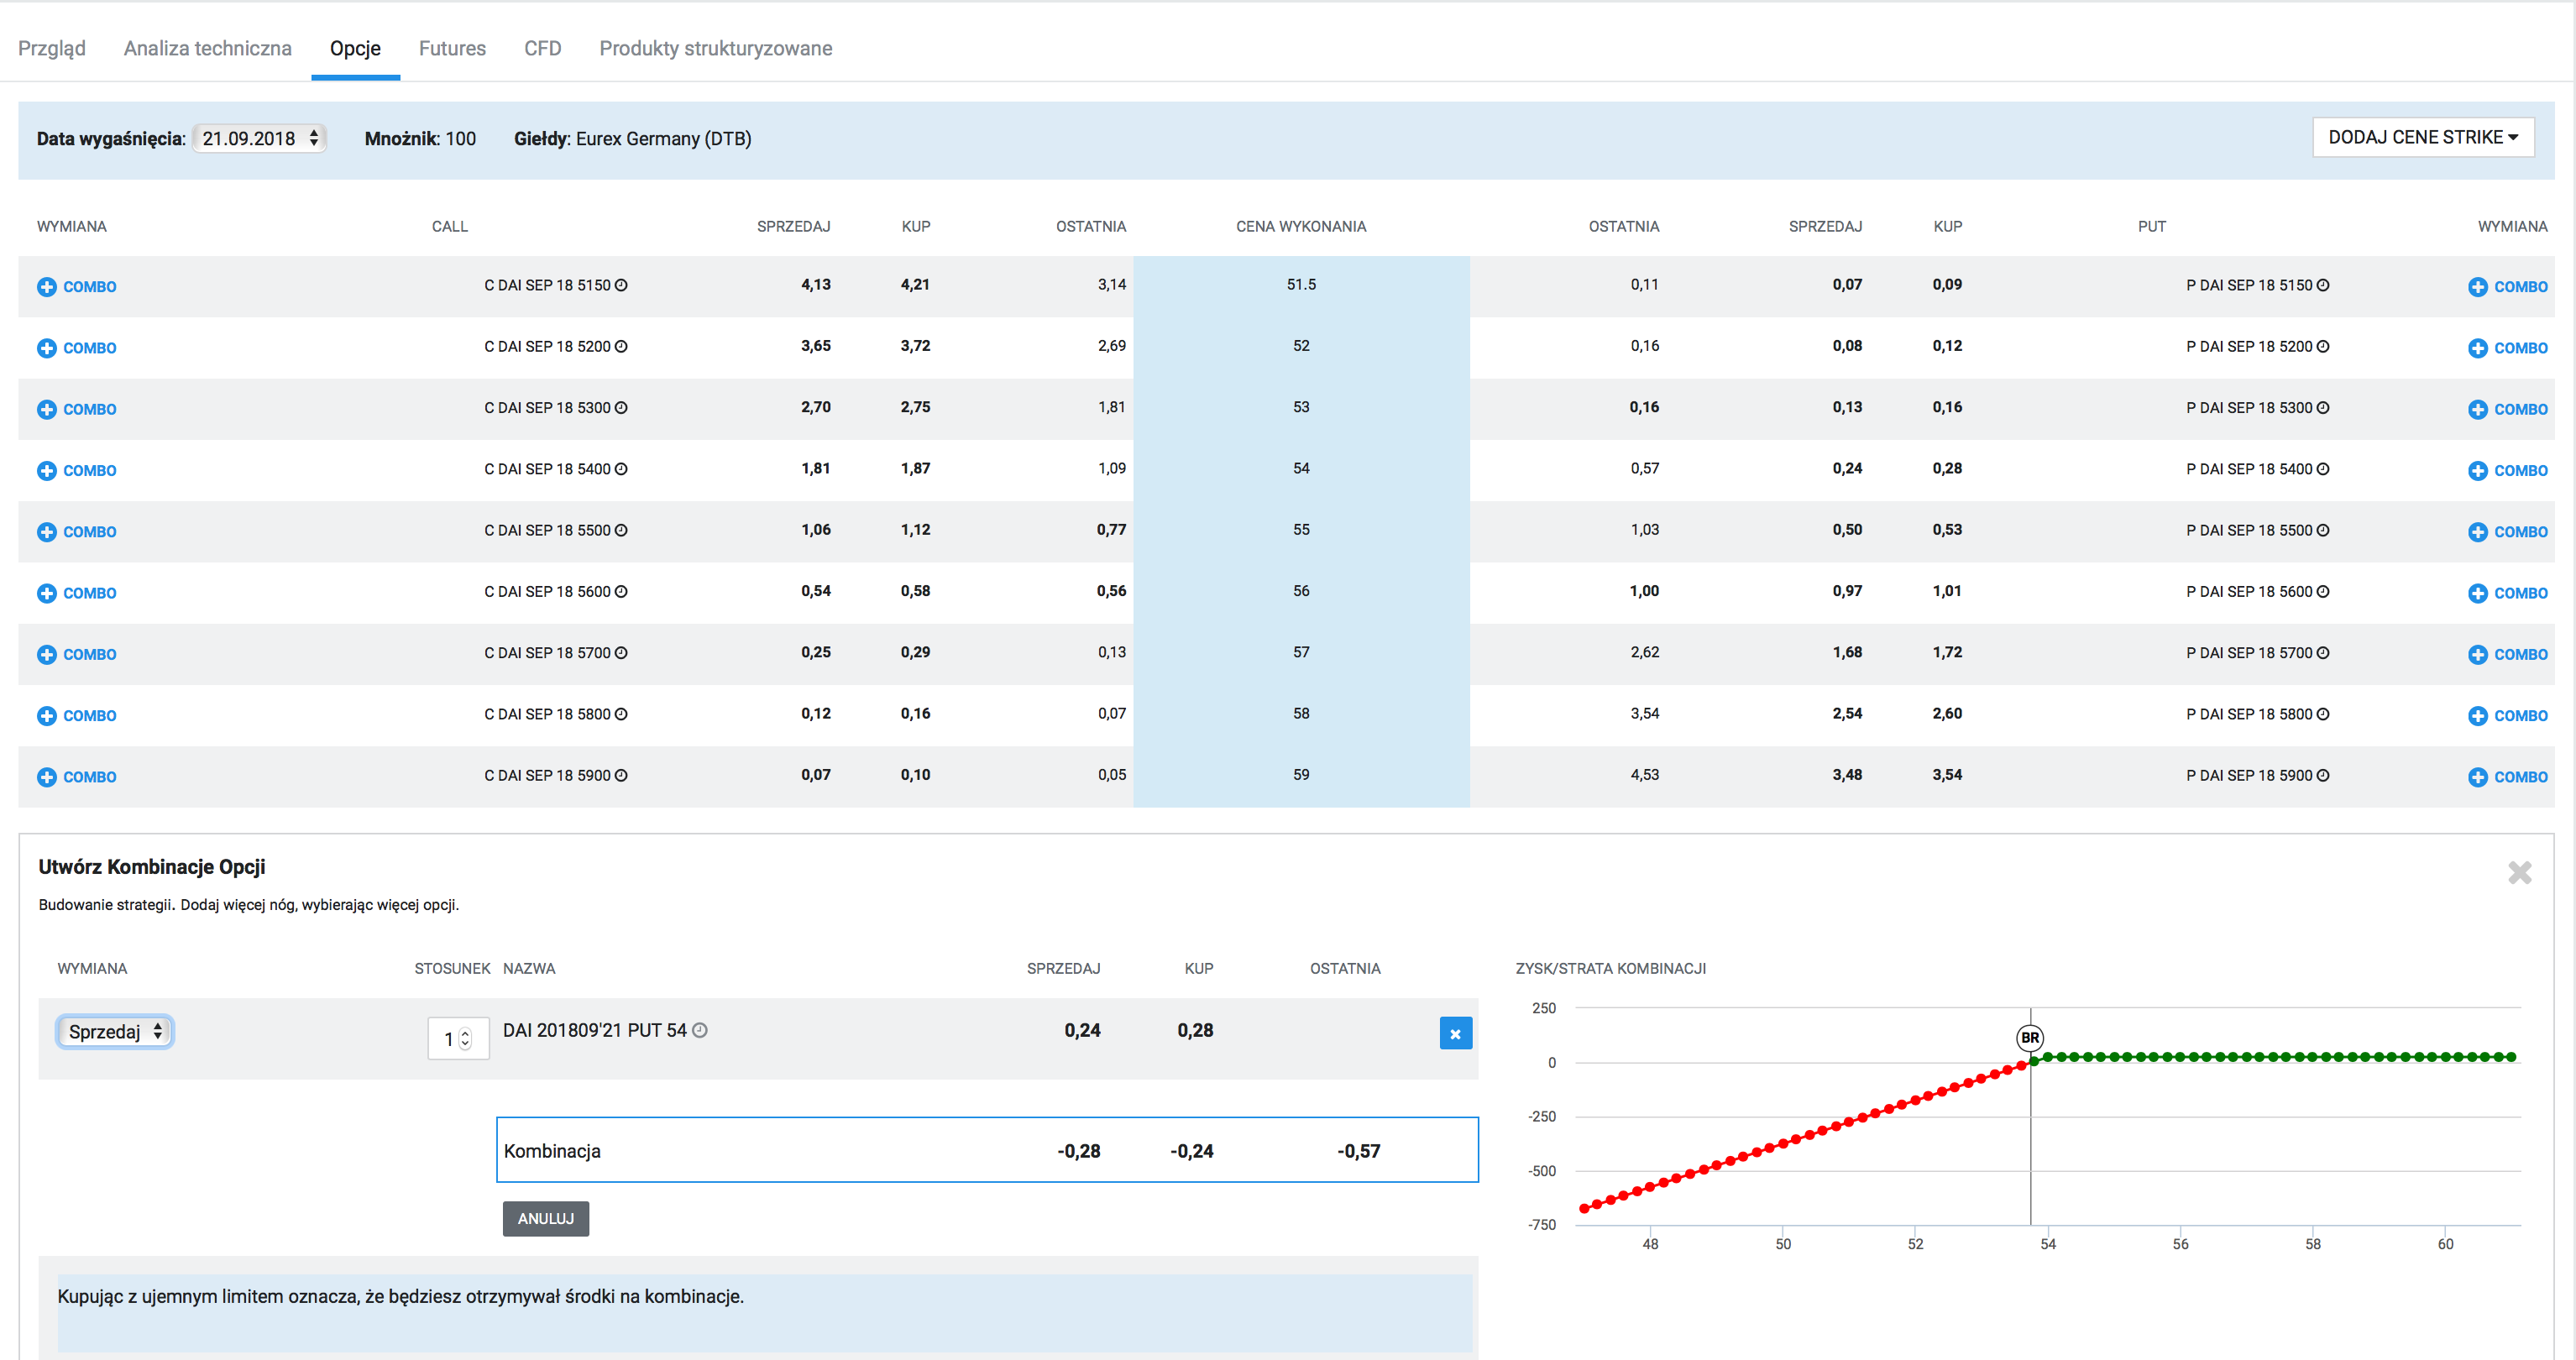Expand the DODAJ CENE STRIKE dropdown

tap(2422, 137)
